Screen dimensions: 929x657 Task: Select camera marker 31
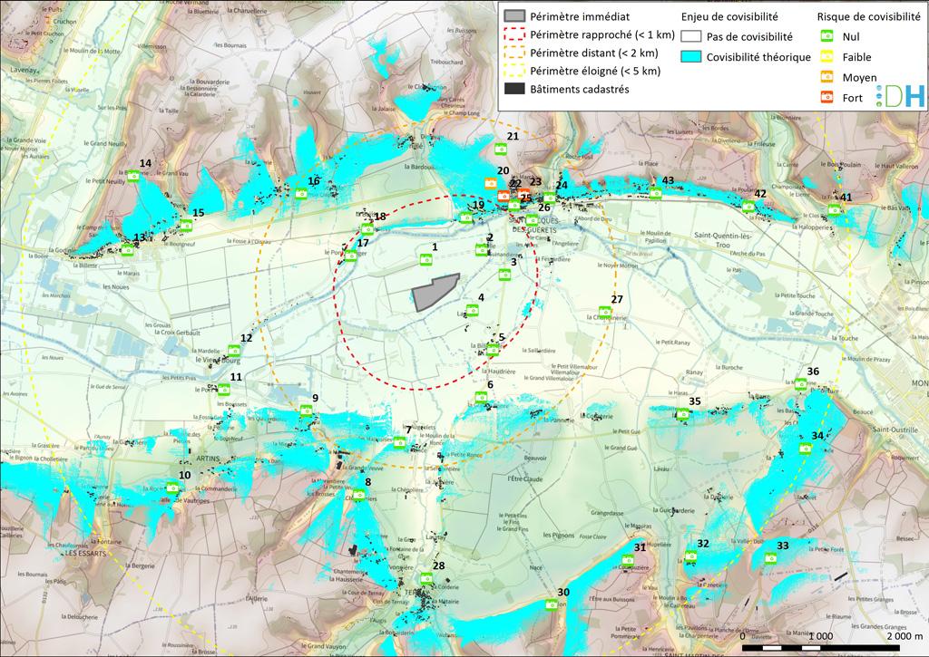click(628, 559)
